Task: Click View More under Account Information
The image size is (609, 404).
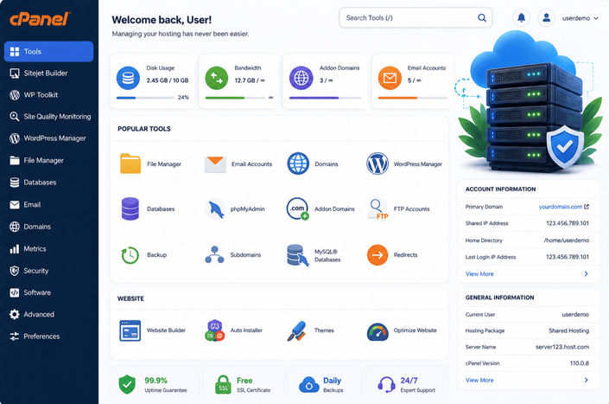Action: pyautogui.click(x=479, y=274)
